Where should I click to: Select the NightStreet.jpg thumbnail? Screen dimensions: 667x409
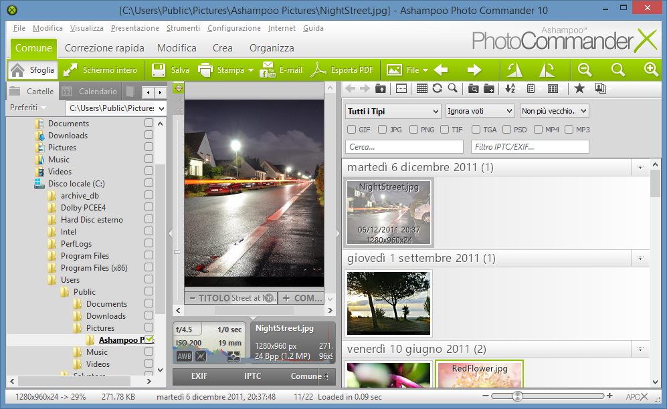(389, 213)
